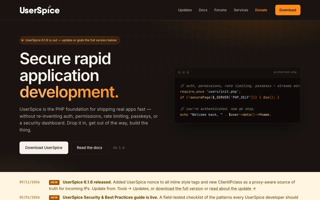The width and height of the screenshot is (320, 200).
Task: Click the UserSpice 6.1.6 released headline
Action: (x=87, y=182)
